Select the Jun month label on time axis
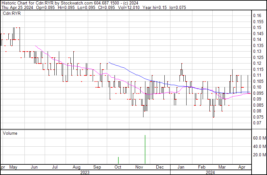The height and width of the screenshot is (175, 267). tap(34, 167)
